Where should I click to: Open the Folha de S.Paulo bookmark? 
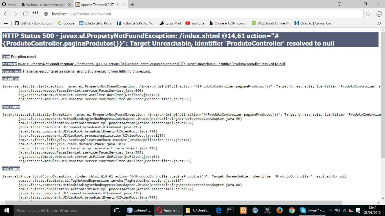[136, 23]
